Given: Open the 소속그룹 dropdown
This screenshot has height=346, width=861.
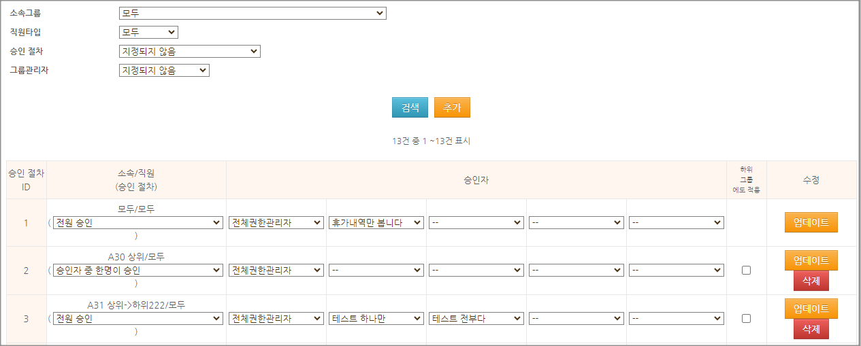Looking at the screenshot, I should [x=252, y=13].
